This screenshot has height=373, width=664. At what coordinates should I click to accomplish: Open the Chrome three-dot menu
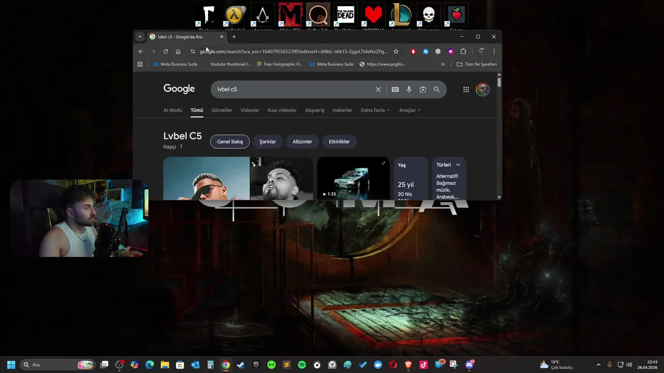[494, 51]
